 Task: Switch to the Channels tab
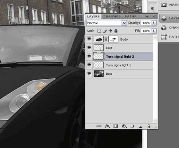pyautogui.click(x=112, y=16)
